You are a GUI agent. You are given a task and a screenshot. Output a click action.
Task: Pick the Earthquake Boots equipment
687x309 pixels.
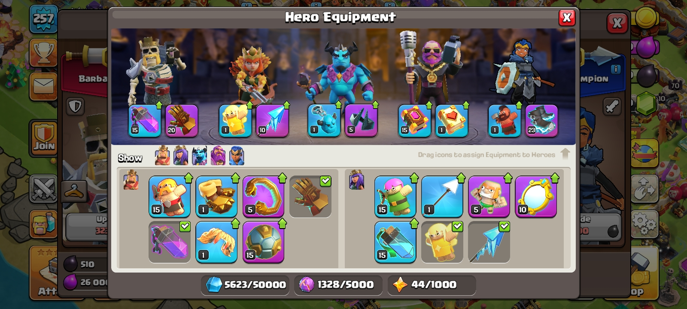click(216, 196)
